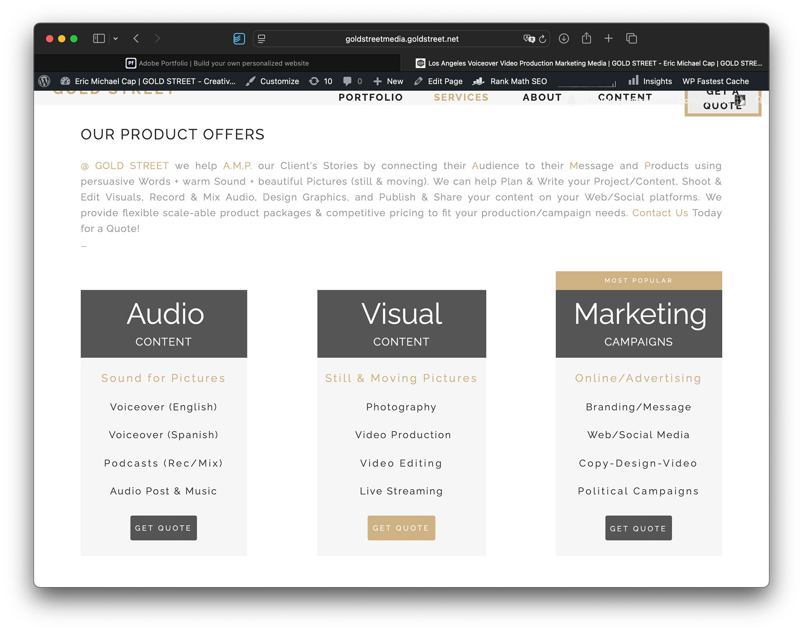Expand the sidebar dropdown chevron
803x632 pixels.
point(115,38)
